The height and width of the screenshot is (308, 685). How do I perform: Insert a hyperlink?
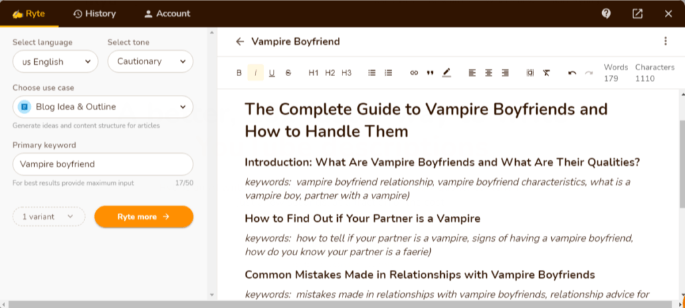[x=413, y=73]
